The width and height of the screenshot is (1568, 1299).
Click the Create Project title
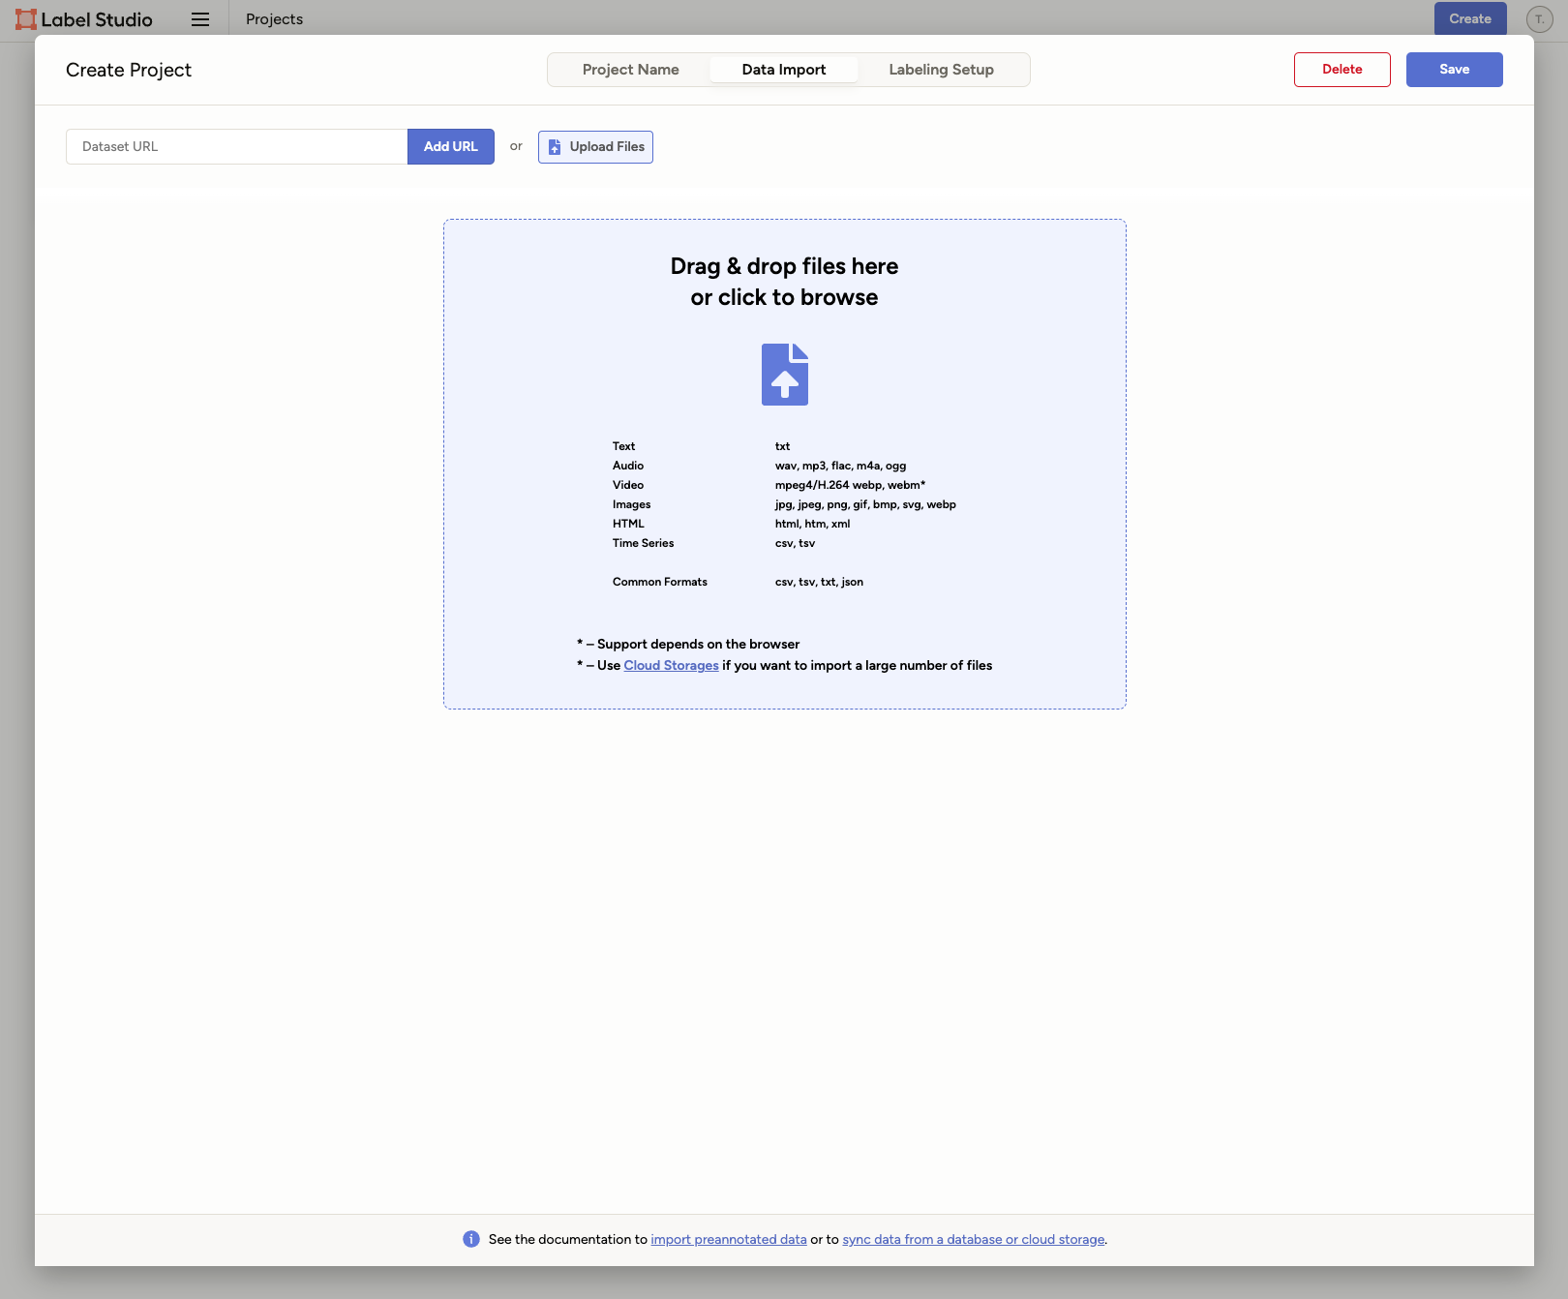click(129, 70)
